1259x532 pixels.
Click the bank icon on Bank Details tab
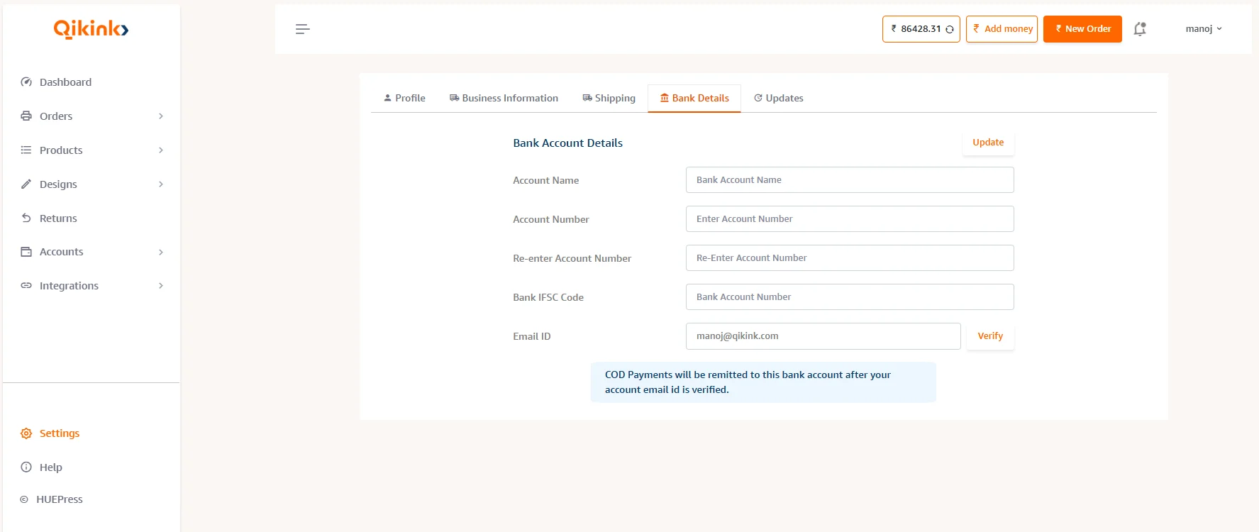click(x=665, y=98)
